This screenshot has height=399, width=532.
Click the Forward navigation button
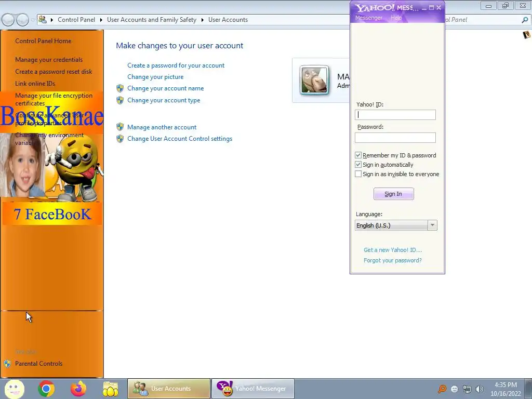pos(22,20)
